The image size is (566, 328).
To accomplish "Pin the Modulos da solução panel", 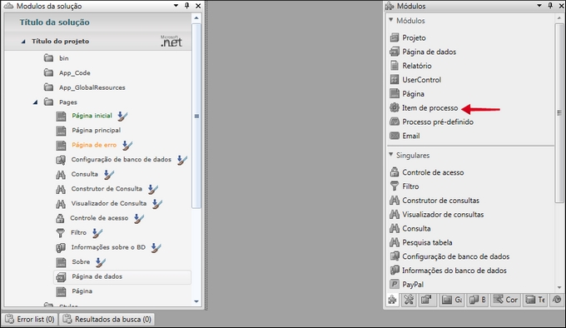I will 187,6.
